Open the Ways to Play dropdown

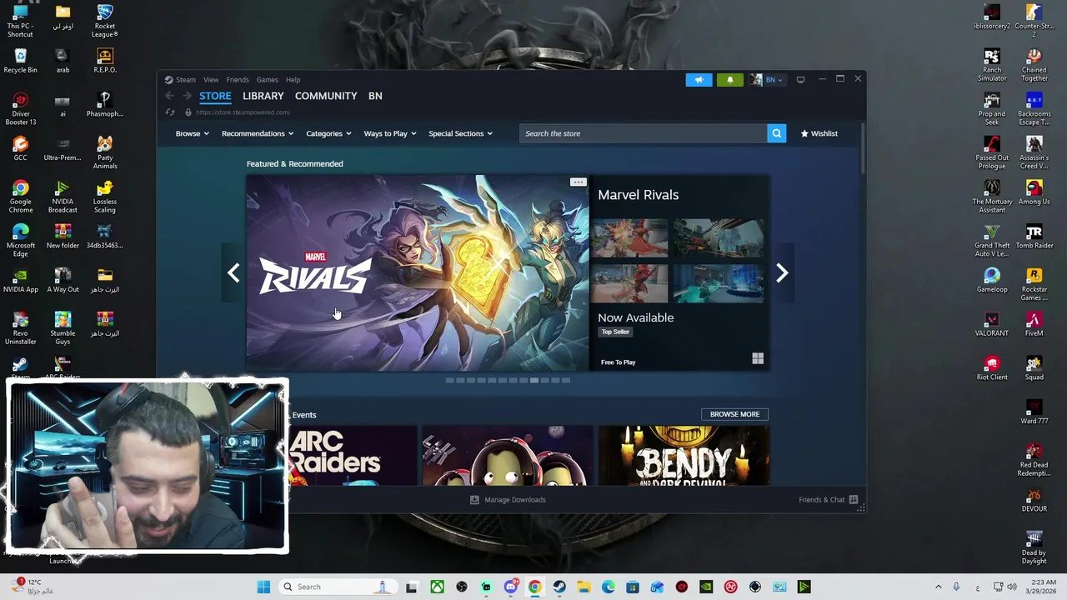point(389,133)
